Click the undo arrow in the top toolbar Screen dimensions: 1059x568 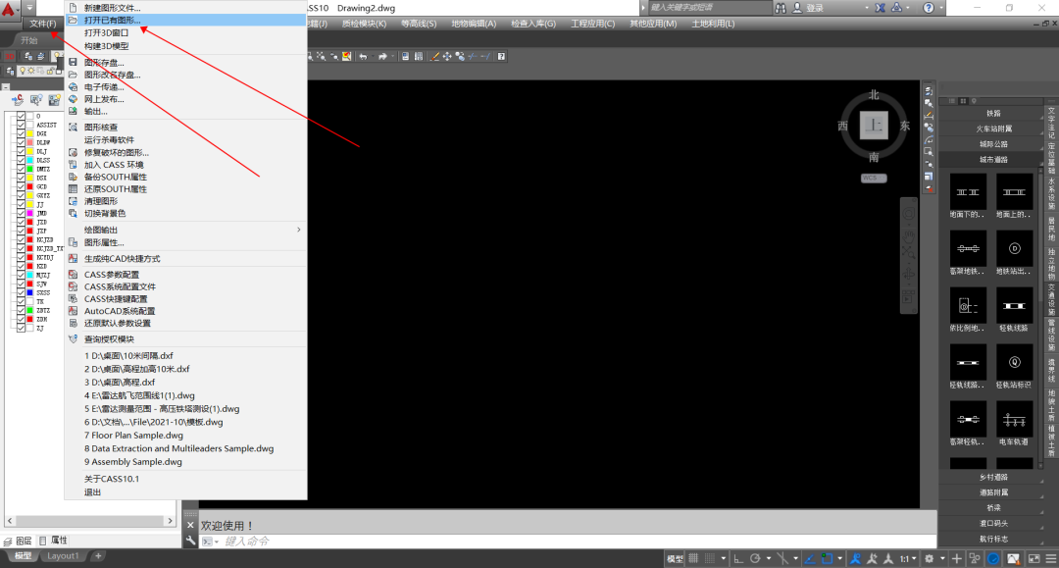[x=364, y=57]
